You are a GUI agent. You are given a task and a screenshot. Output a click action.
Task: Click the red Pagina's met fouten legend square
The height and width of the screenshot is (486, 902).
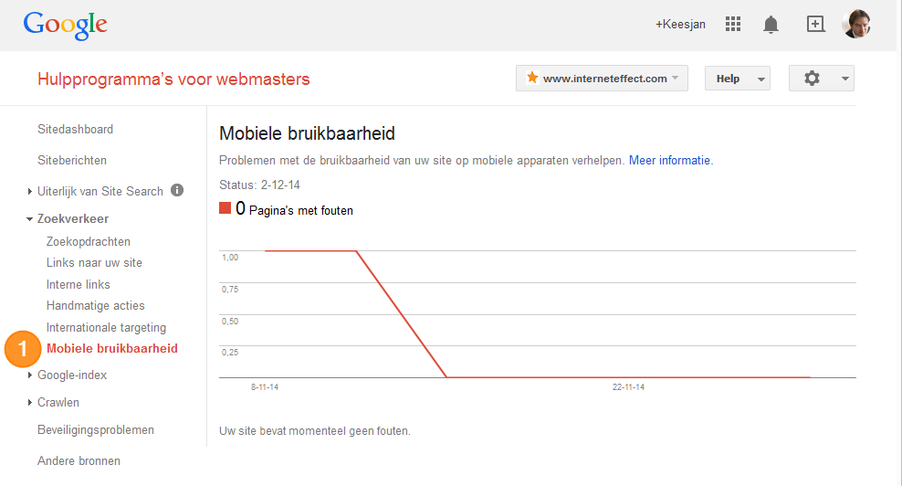click(x=225, y=208)
